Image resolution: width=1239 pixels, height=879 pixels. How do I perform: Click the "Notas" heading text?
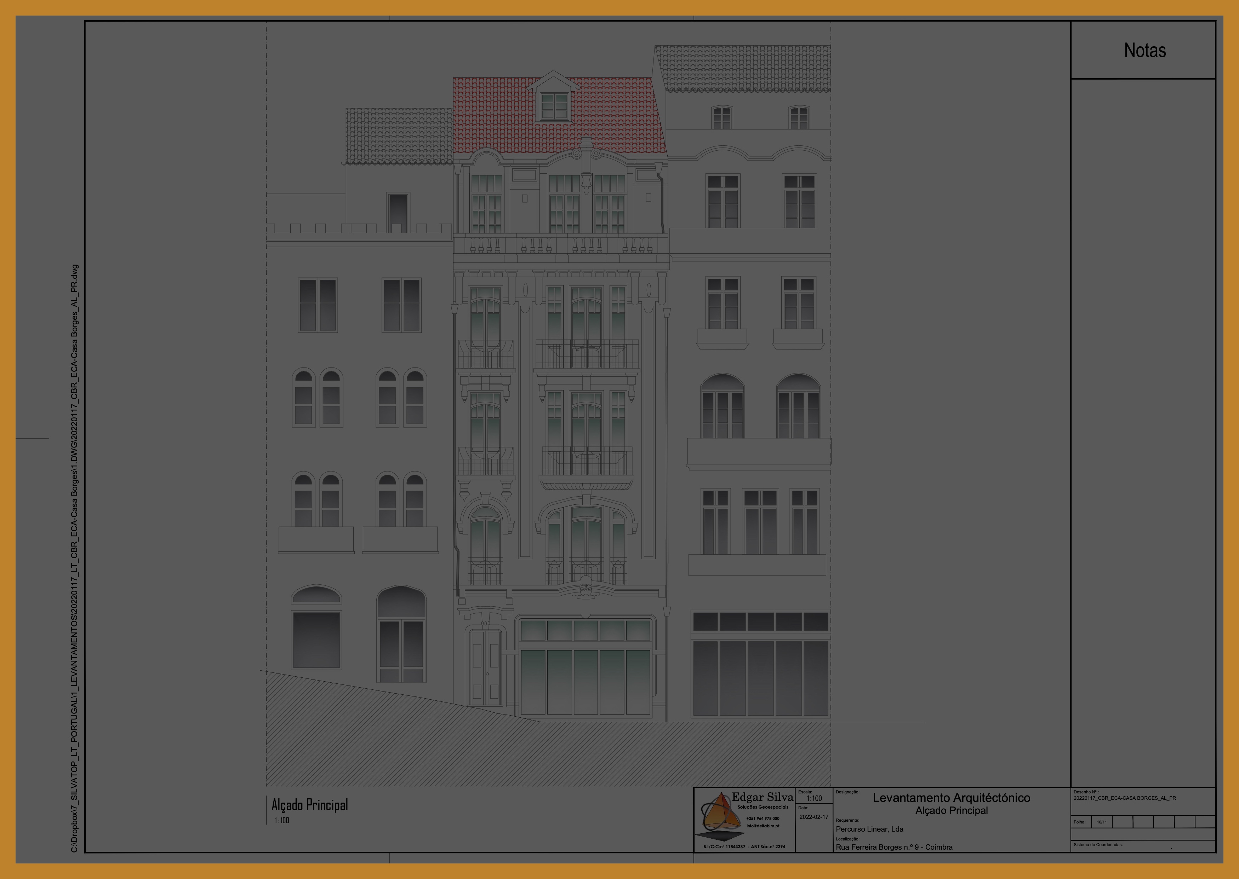pyautogui.click(x=1145, y=50)
